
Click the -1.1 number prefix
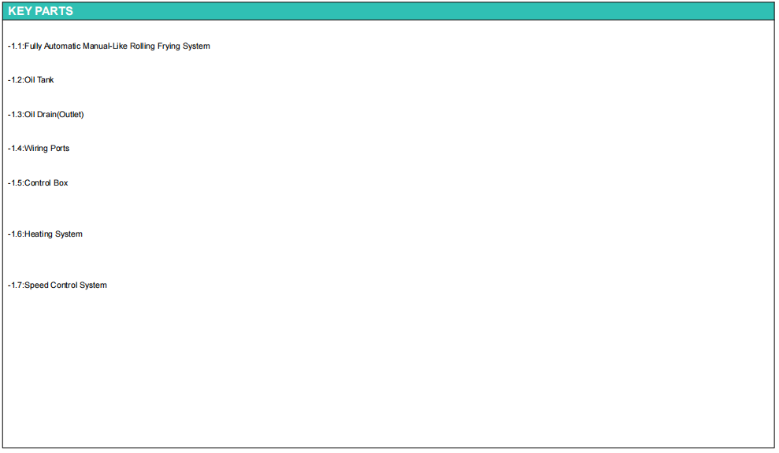point(15,46)
